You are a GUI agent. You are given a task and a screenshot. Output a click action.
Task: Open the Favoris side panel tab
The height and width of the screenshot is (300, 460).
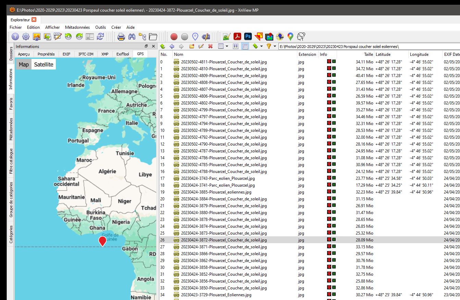(11, 103)
